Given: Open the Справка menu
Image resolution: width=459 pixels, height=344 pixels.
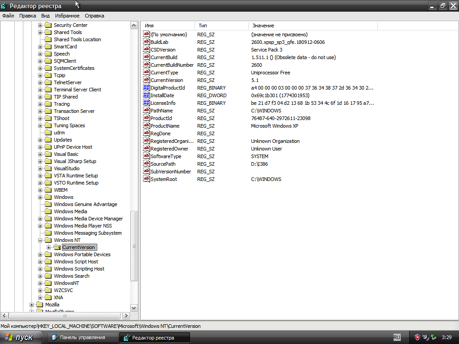Looking at the screenshot, I should (x=94, y=16).
